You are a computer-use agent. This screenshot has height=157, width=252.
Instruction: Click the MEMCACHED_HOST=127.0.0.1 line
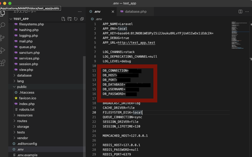point(125,136)
